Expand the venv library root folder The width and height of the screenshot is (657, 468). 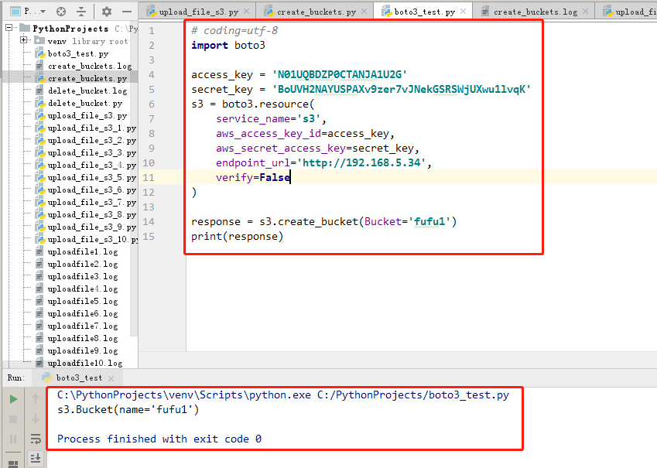(24, 40)
